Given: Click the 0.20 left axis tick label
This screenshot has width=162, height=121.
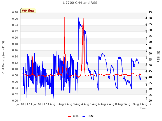Looking at the screenshot, I should pyautogui.click(x=15, y=38).
